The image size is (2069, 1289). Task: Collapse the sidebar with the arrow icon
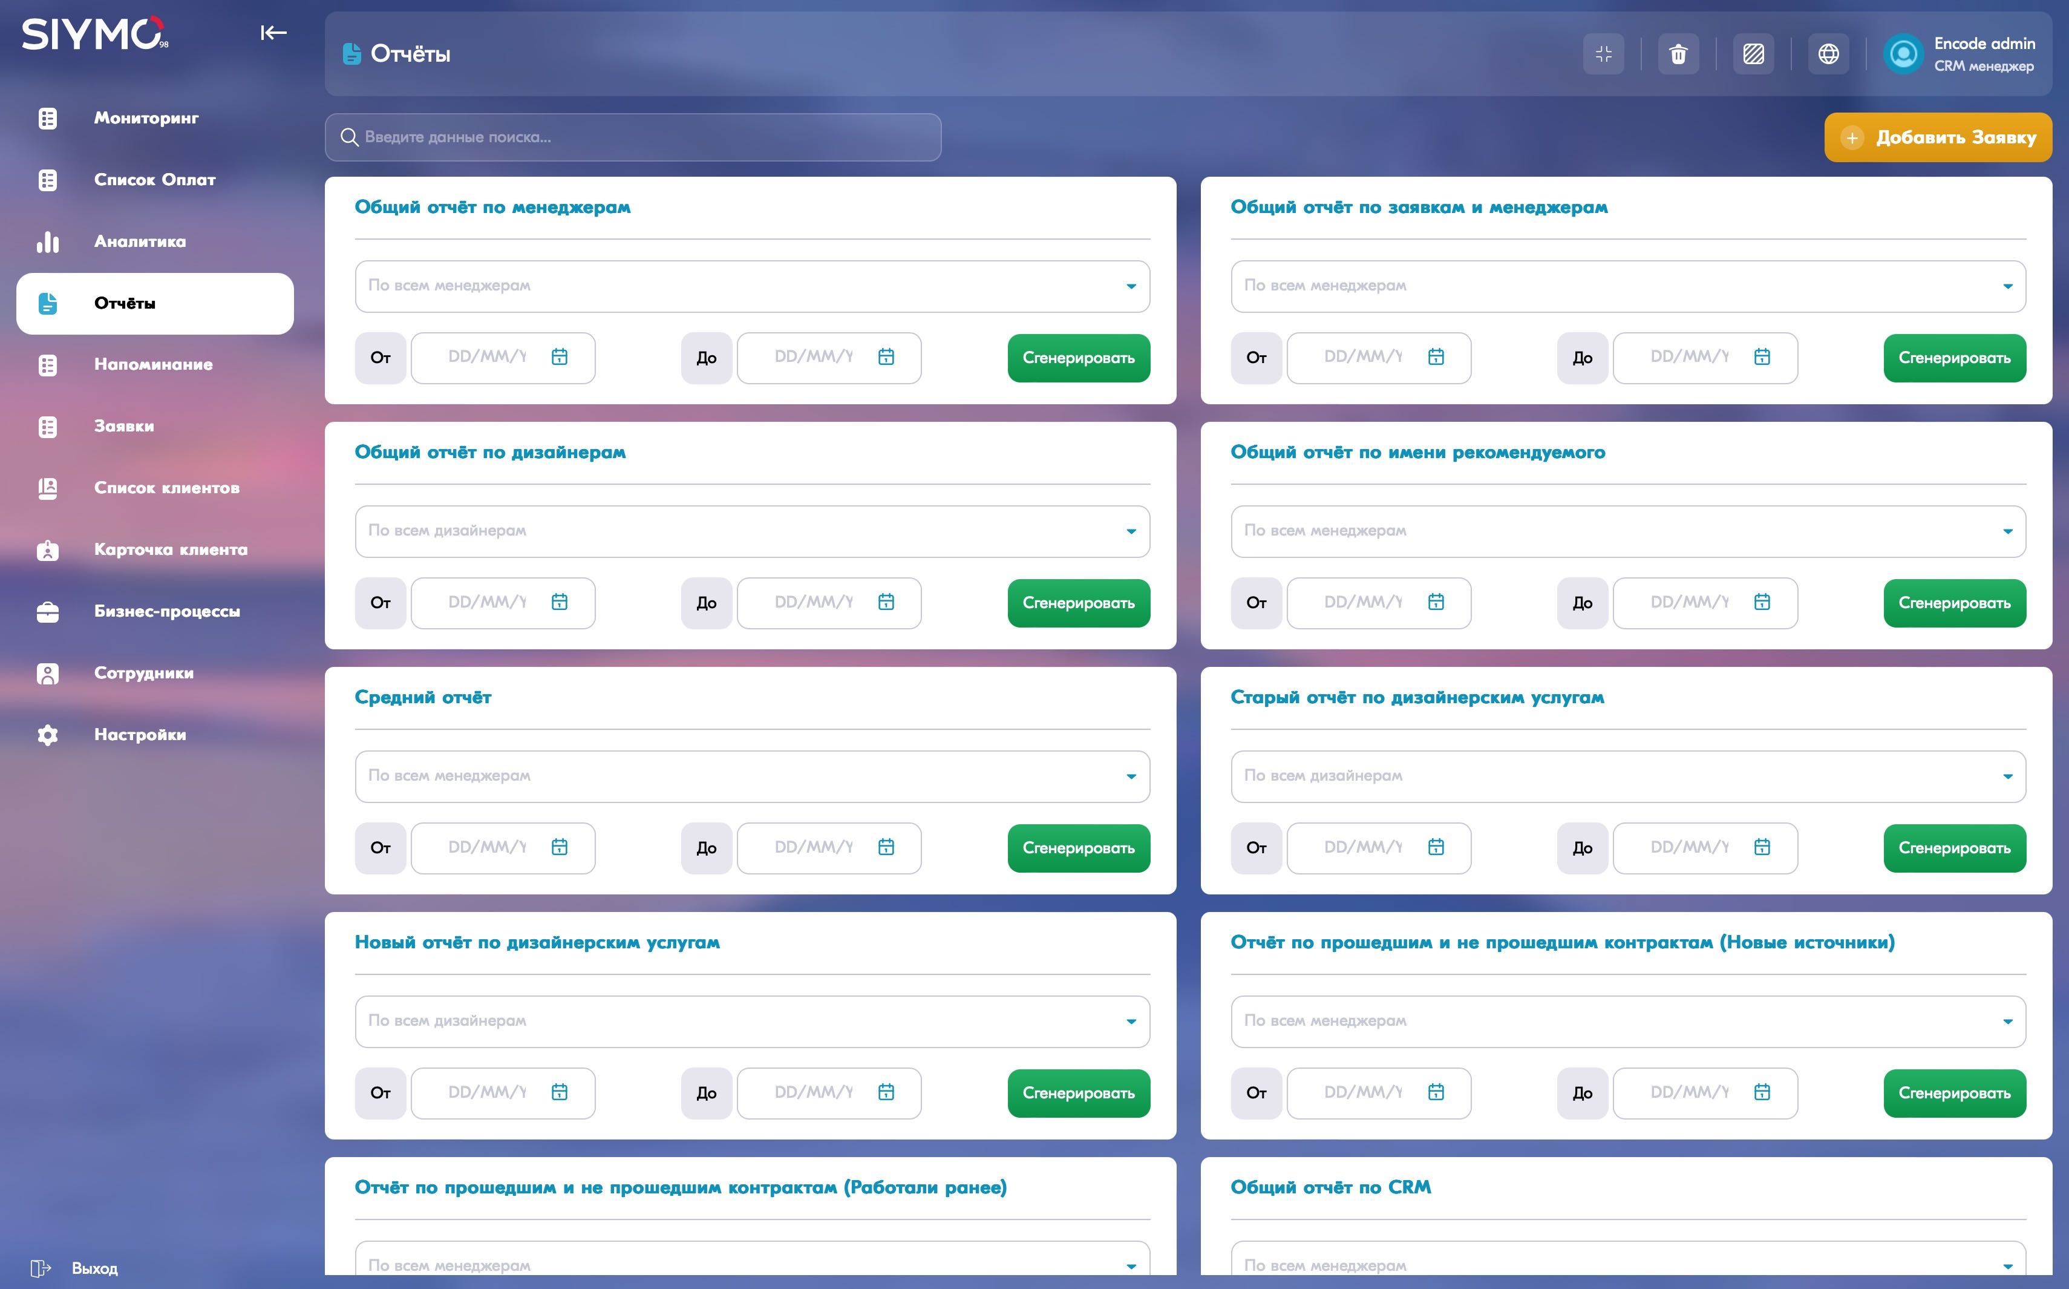click(273, 33)
